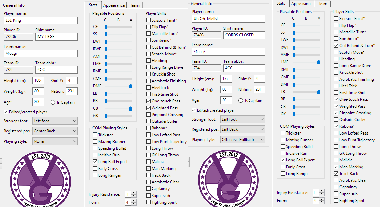380x207 pixels.
Task: Click the /vg/ league logo below Uh Oh, Melty!
Action: pos(228,178)
